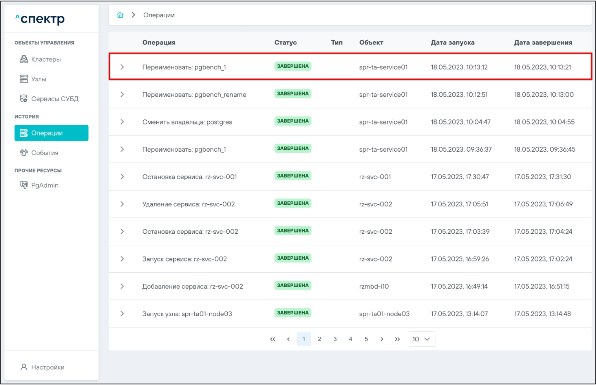Open Настройки settings
596x385 pixels.
click(x=47, y=367)
